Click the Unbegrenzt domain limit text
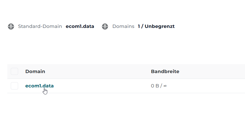Screen dimensions: 245x125 (x=159, y=26)
